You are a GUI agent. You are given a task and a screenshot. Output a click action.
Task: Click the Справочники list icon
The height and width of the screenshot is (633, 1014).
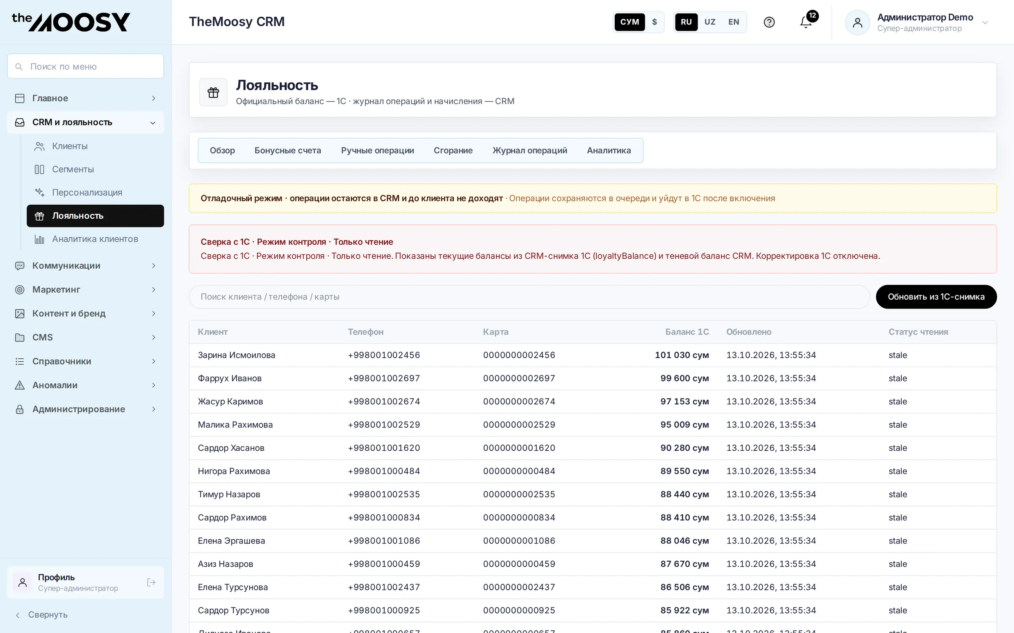20,361
